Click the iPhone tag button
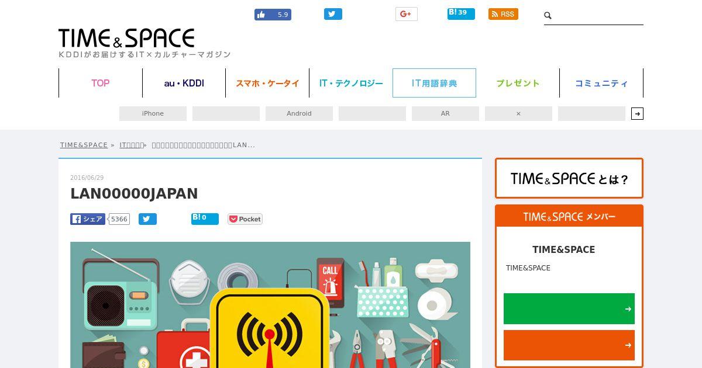This screenshot has height=368, width=702. [153, 113]
